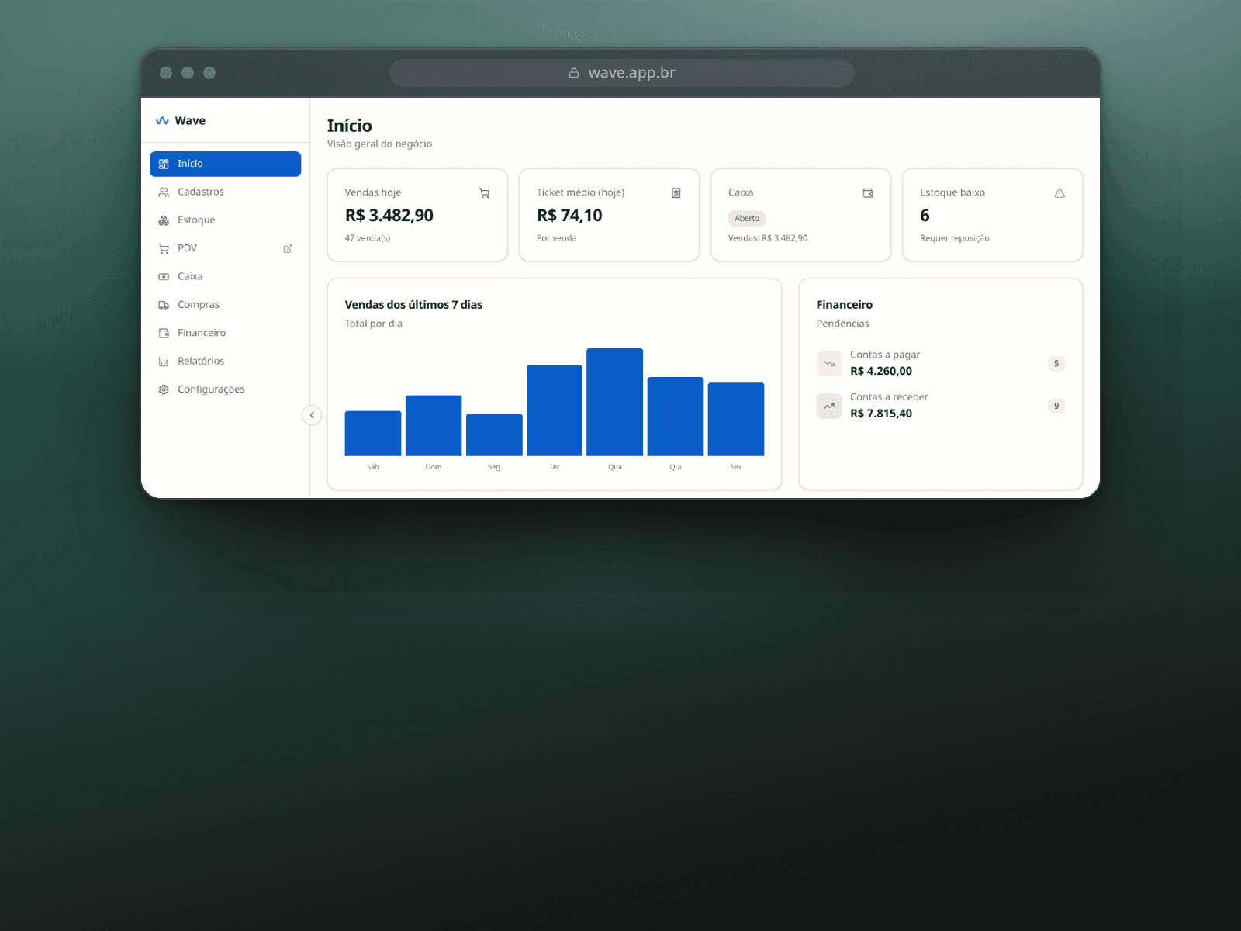Viewport: 1241px width, 931px height.
Task: Click the Qui bar in sales chart
Action: (676, 417)
